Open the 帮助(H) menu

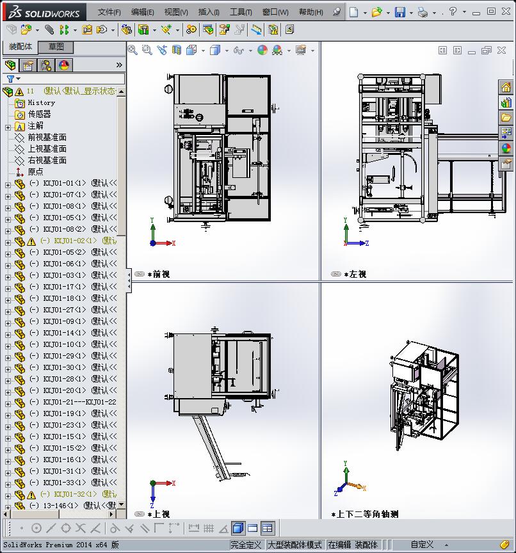click(x=310, y=12)
